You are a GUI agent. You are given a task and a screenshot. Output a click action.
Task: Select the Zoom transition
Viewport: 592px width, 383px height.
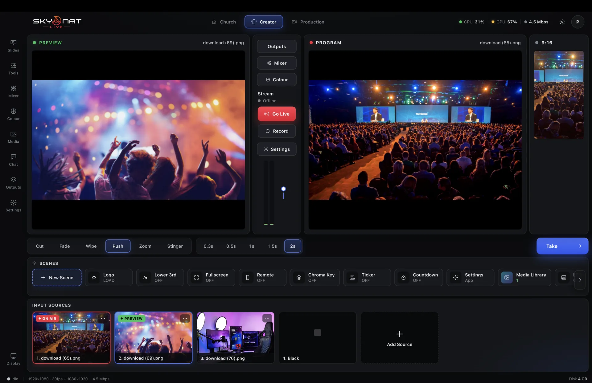click(x=145, y=246)
